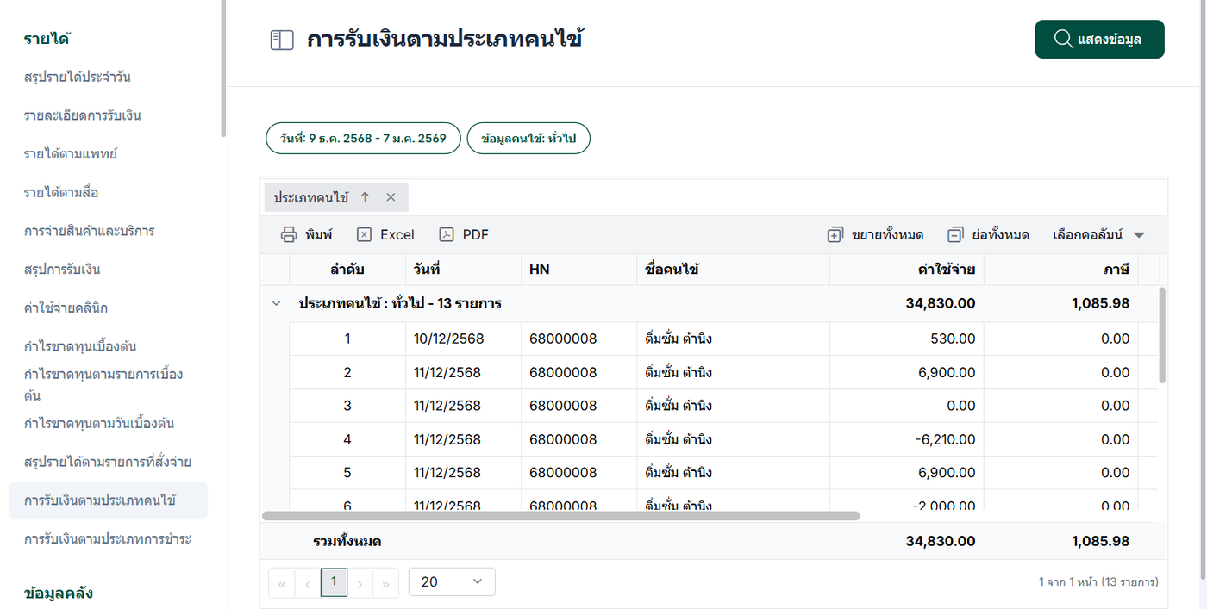This screenshot has height=609, width=1207.
Task: Click the ขยายทั้งหมด expand-all plus icon
Action: 835,235
